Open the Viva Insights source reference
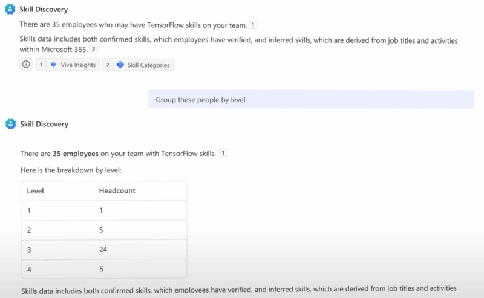Image resolution: width=484 pixels, height=298 pixels. pos(68,65)
